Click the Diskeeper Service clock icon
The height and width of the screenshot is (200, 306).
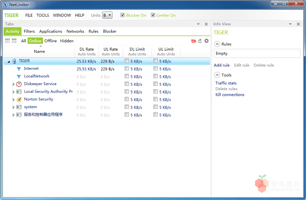(x=19, y=84)
